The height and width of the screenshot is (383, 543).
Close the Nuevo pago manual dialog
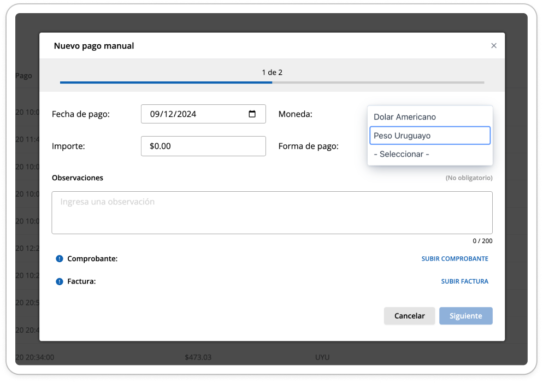pos(494,46)
